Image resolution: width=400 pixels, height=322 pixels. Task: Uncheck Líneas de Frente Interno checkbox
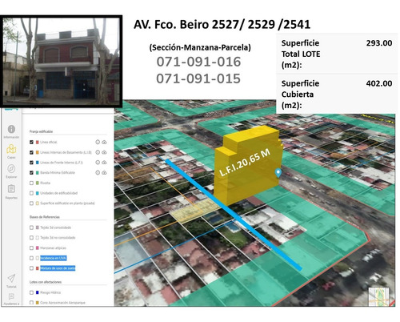click(x=31, y=163)
